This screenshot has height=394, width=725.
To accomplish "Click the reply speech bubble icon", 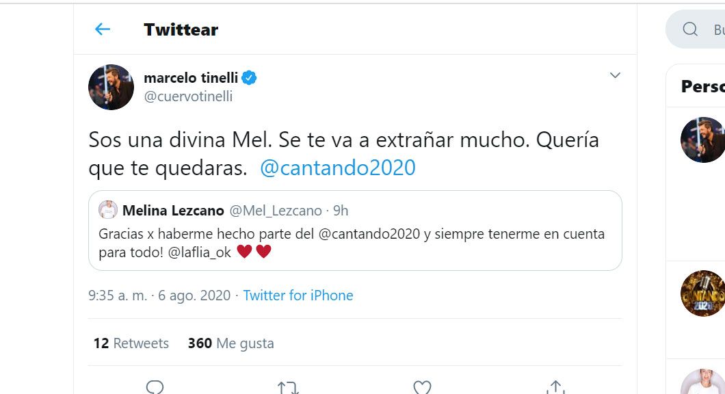I will pyautogui.click(x=155, y=388).
